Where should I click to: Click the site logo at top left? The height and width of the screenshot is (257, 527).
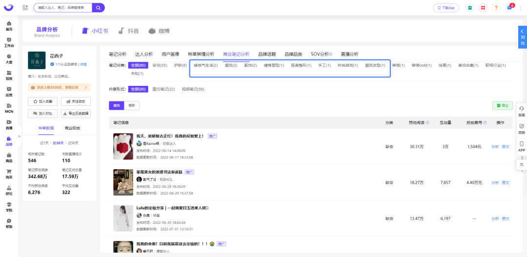pos(9,7)
